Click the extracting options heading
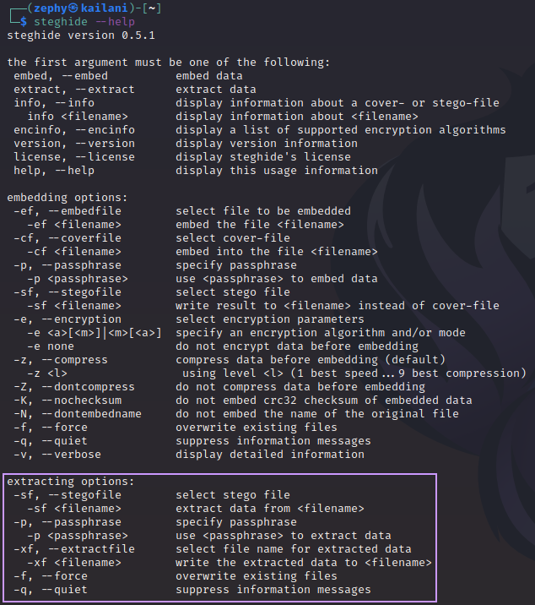Image resolution: width=535 pixels, height=605 pixels. tap(71, 481)
